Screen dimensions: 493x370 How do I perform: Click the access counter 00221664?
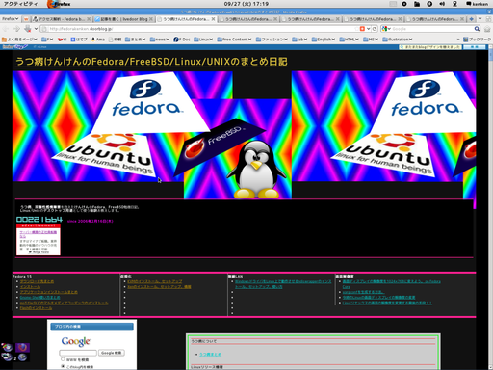click(39, 220)
